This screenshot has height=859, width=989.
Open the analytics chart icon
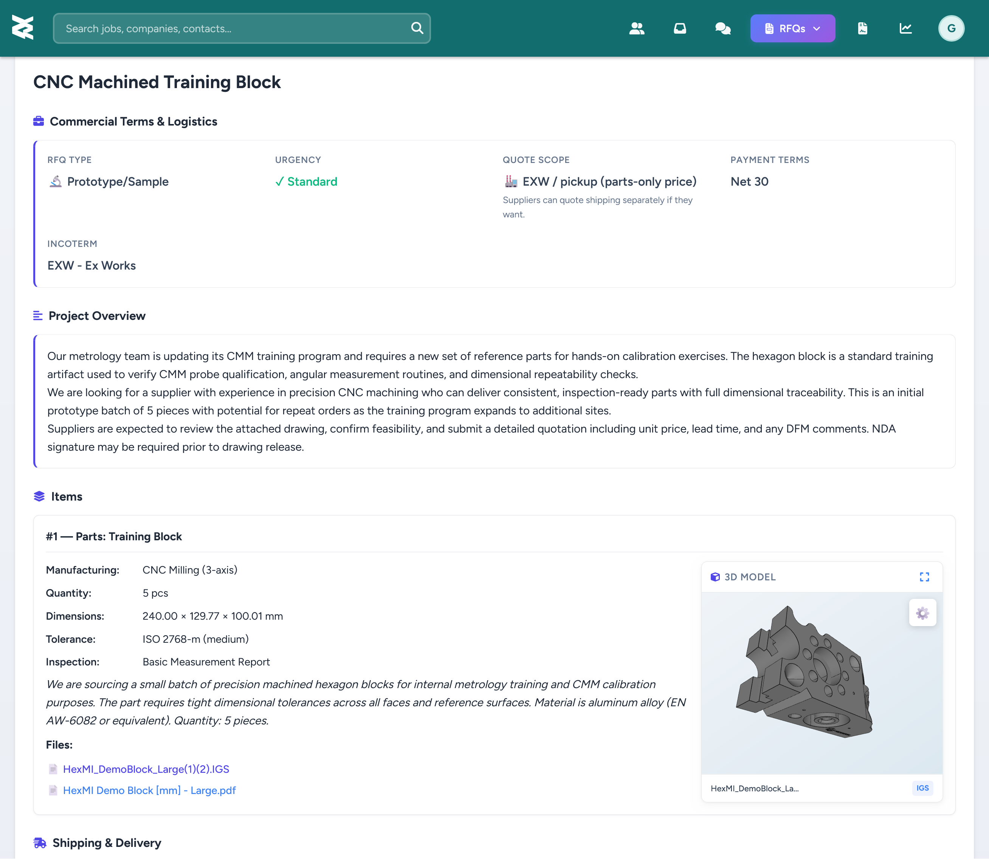coord(905,28)
